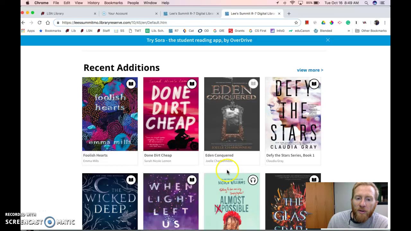The height and width of the screenshot is (231, 411).
Task: Open the Apps shortcut in bookmarks bar
Action: pos(28,31)
